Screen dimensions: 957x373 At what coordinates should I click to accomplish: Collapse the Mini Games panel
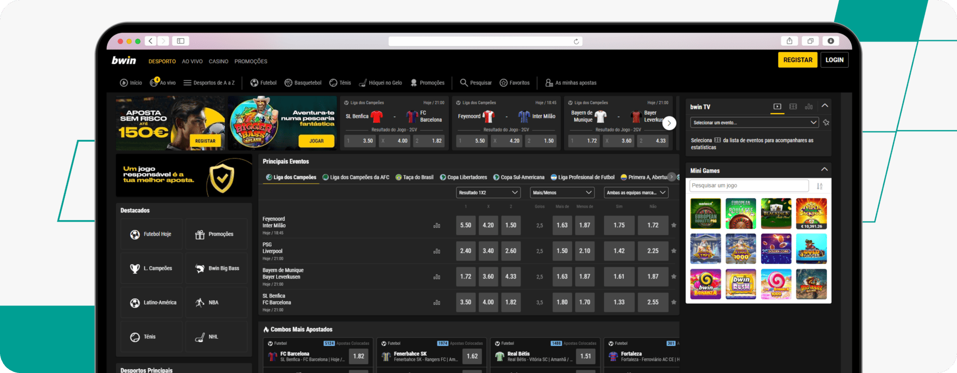point(825,169)
